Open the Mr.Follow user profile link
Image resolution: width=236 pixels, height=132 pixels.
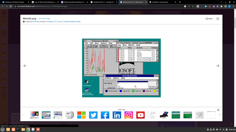(x=36, y=22)
